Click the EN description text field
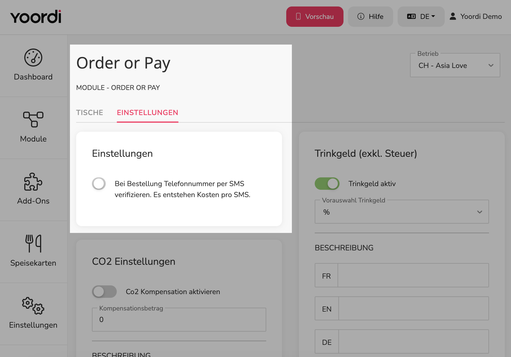Viewport: 511px width, 357px height. 413,308
